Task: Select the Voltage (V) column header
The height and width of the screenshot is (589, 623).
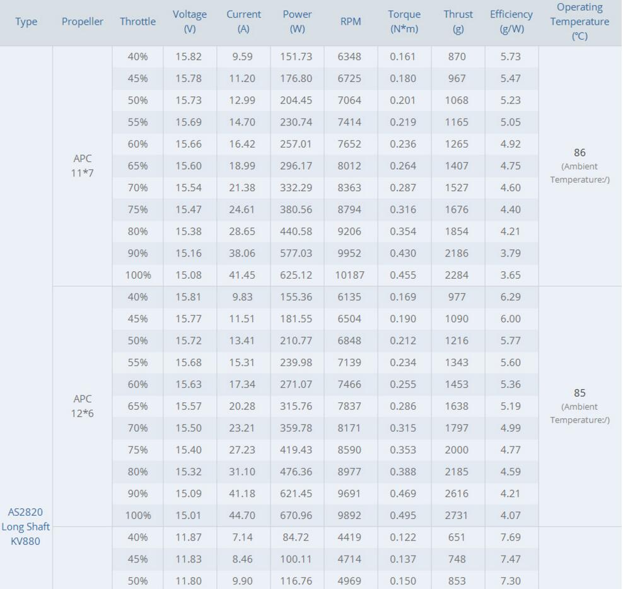Action: point(190,22)
